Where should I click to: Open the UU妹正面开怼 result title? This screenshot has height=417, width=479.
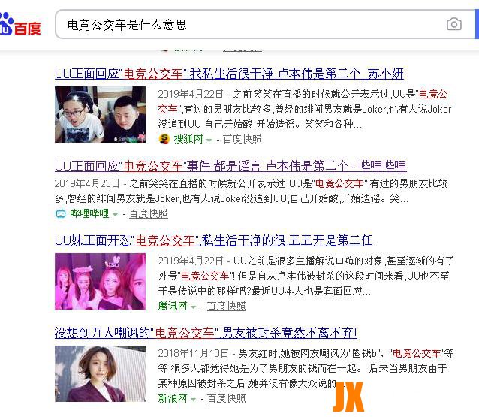click(214, 240)
